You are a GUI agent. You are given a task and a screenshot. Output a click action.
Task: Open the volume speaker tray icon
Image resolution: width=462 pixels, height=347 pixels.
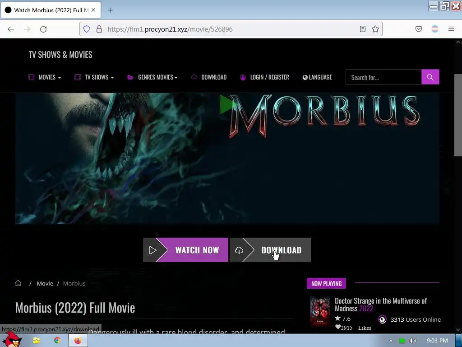click(413, 341)
